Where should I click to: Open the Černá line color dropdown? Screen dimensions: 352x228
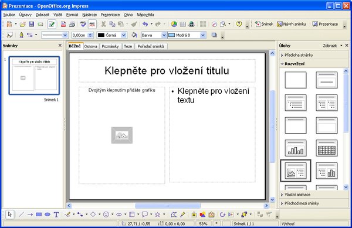124,35
